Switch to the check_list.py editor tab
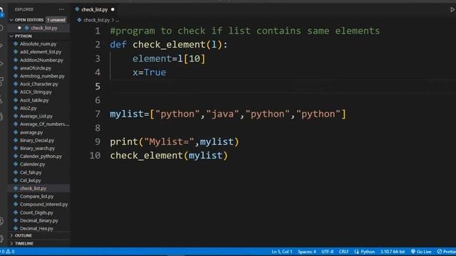The width and height of the screenshot is (456, 256). 95,9
